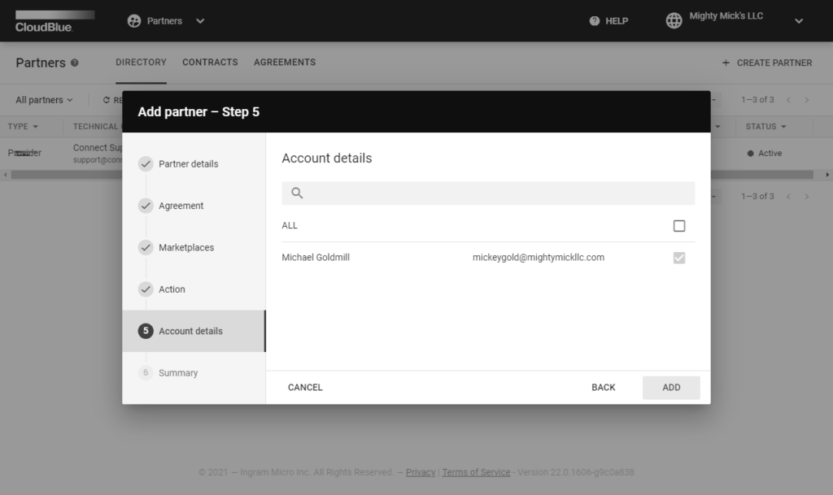Click the magnifier icon in Account details search
This screenshot has height=495, width=833.
pyautogui.click(x=296, y=193)
